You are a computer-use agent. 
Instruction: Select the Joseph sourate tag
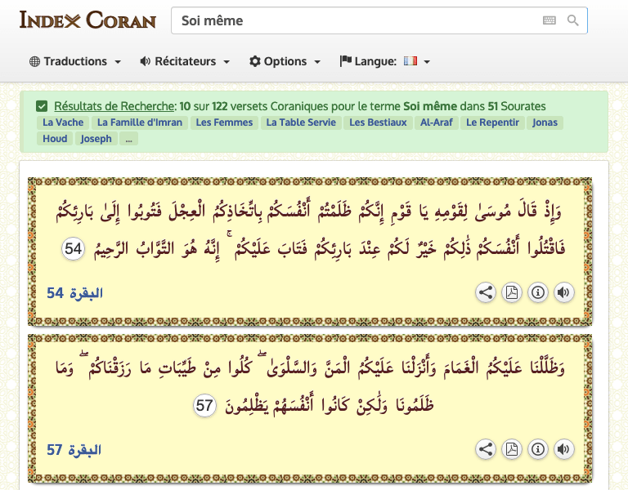[x=97, y=139]
